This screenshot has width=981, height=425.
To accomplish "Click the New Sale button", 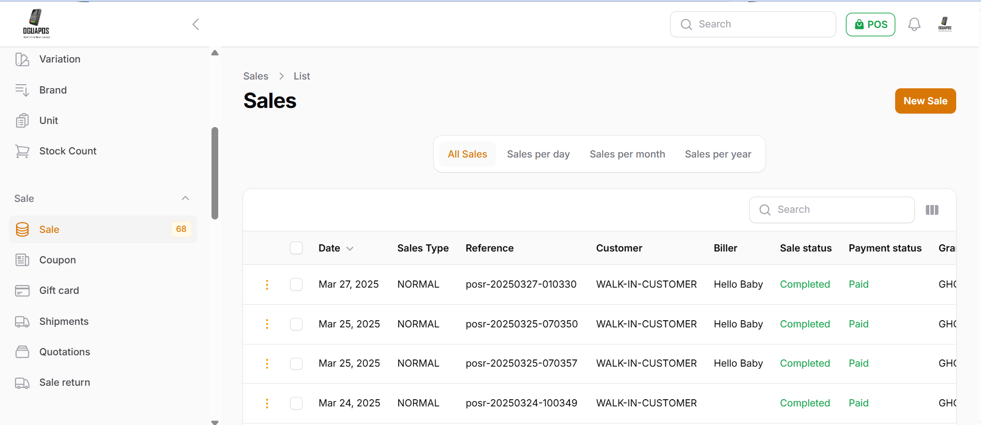I will tap(925, 101).
